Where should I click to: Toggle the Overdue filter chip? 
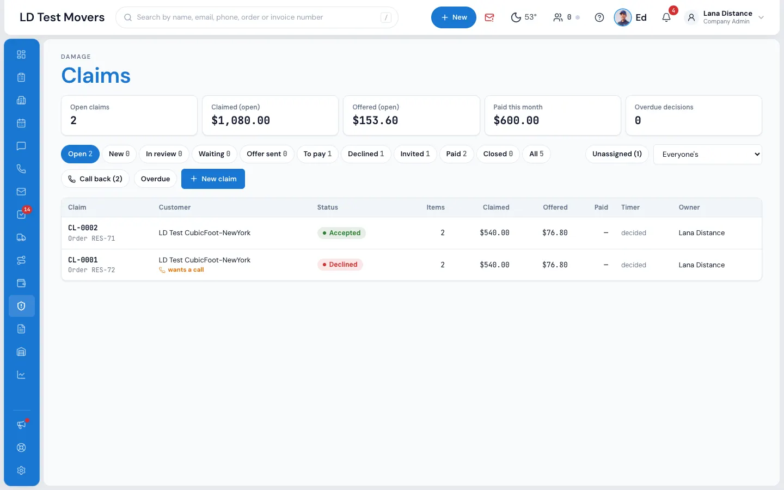click(x=155, y=179)
